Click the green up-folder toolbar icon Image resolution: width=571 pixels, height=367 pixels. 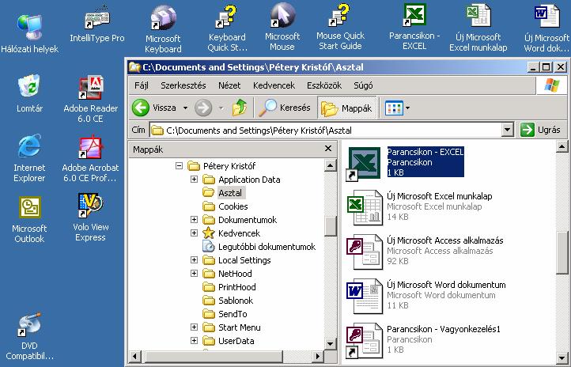240,108
